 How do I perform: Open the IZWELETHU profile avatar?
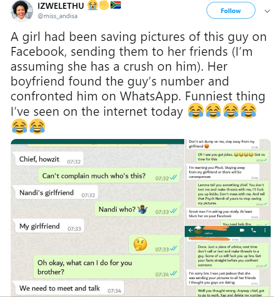coord(21,11)
